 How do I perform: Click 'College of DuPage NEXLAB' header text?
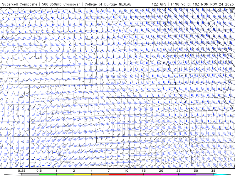[108, 4]
